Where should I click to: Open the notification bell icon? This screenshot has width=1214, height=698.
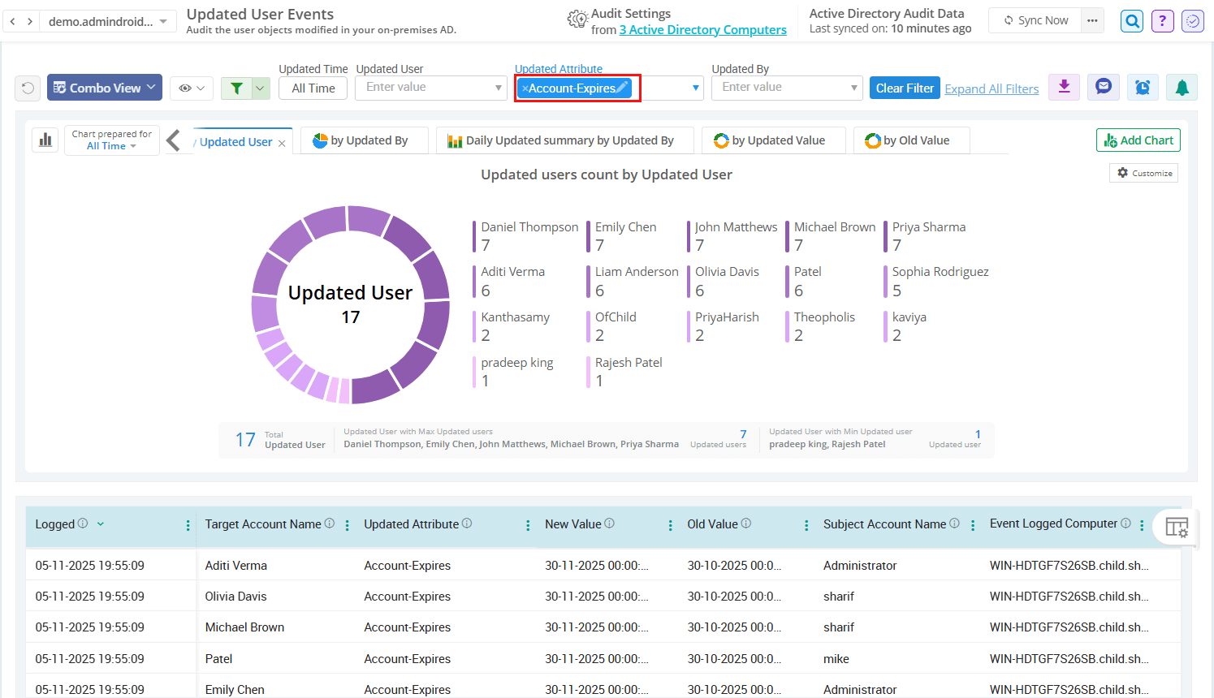[1182, 87]
